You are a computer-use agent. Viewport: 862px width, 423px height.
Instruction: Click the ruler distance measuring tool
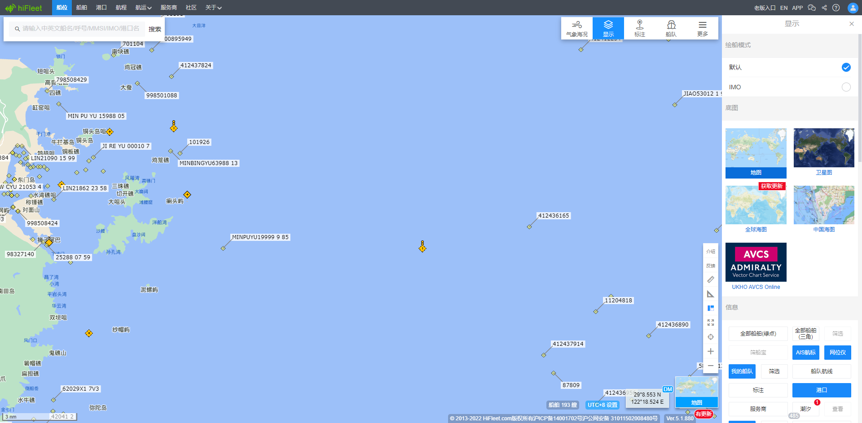coord(711,279)
